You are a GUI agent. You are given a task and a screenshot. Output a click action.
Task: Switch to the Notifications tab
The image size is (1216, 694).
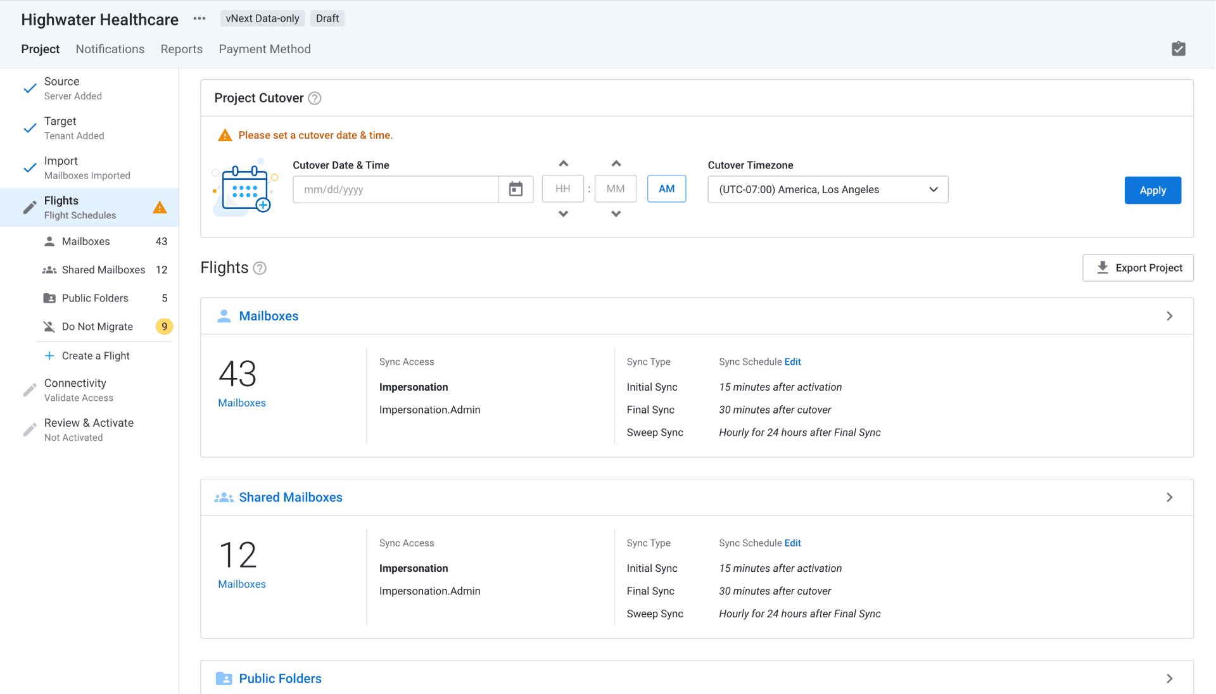[110, 49]
